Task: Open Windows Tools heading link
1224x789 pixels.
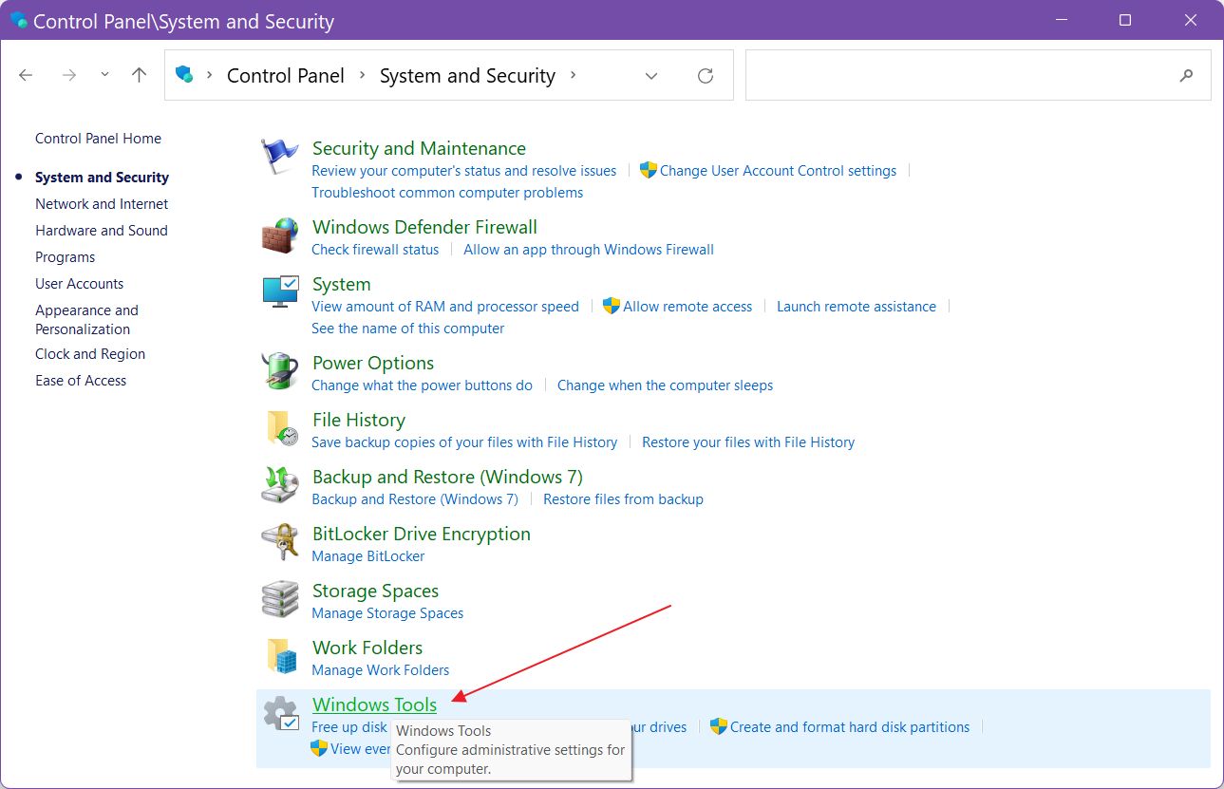Action: click(375, 704)
